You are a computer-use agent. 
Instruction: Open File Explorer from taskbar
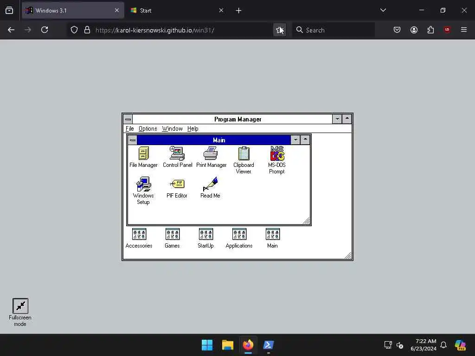227,345
